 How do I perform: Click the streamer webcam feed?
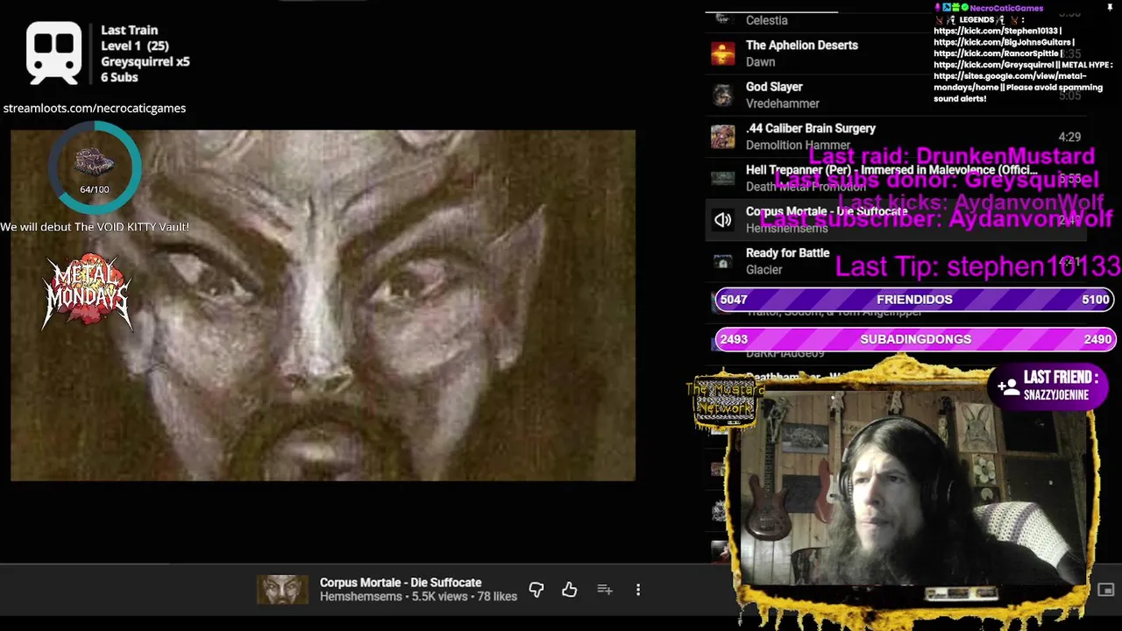coord(912,486)
